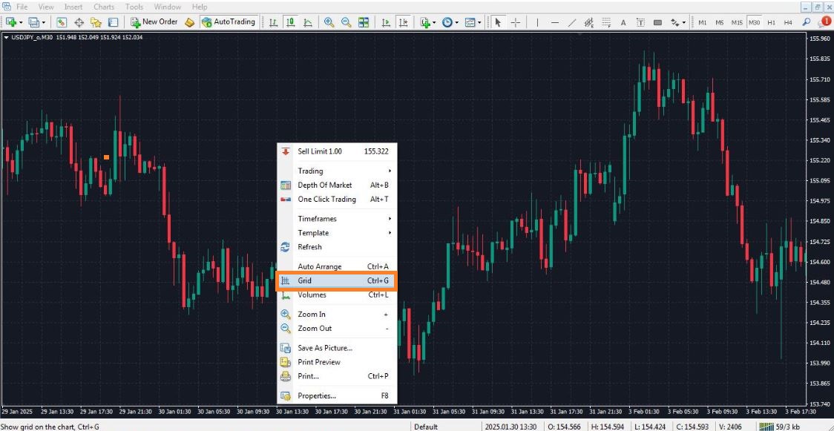
Task: Toggle AutoTrading on or off
Action: (x=229, y=22)
